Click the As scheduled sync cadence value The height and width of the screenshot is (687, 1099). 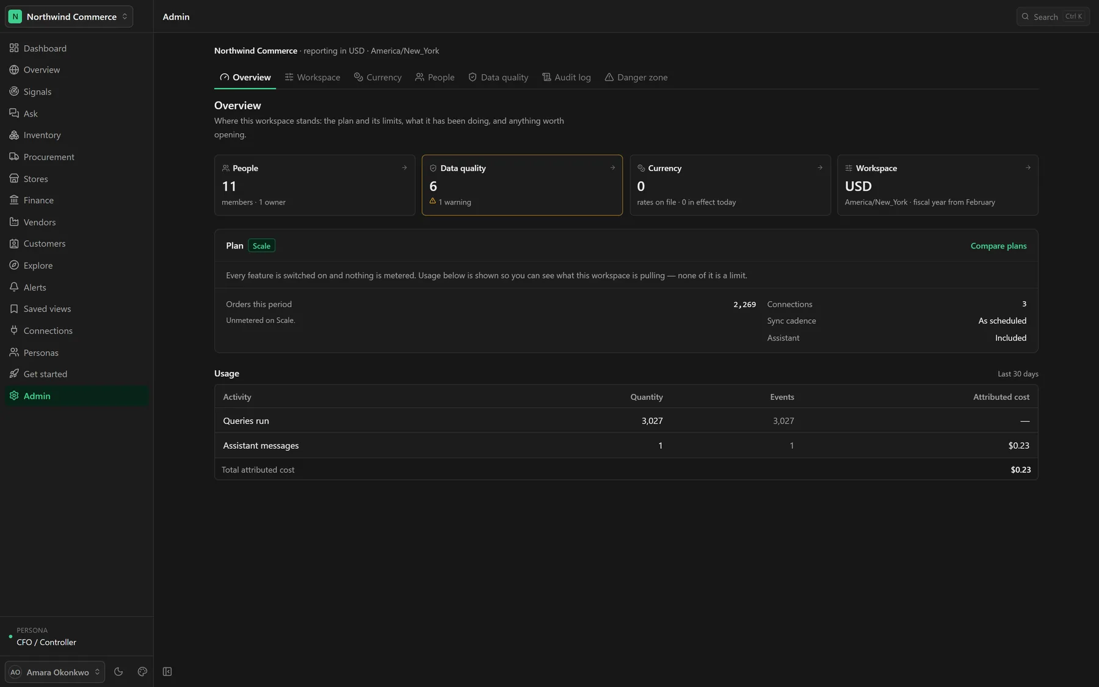coord(1002,321)
